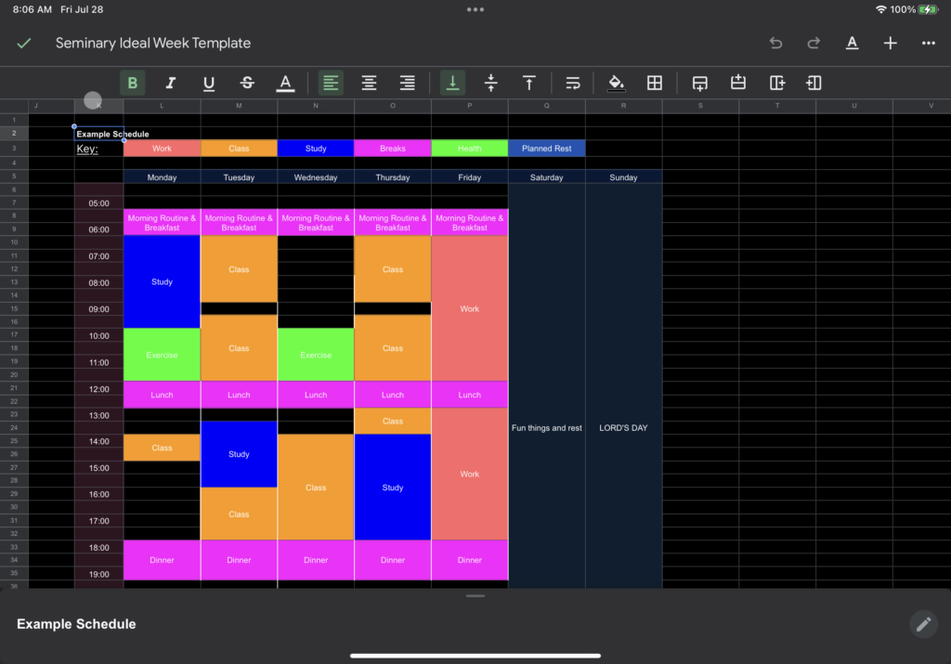Open the text format panel
This screenshot has width=951, height=664.
[852, 43]
